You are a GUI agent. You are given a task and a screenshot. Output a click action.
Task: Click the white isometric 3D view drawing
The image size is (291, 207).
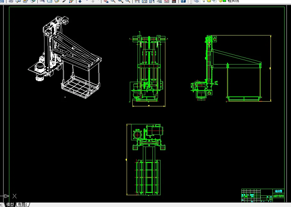65,57
